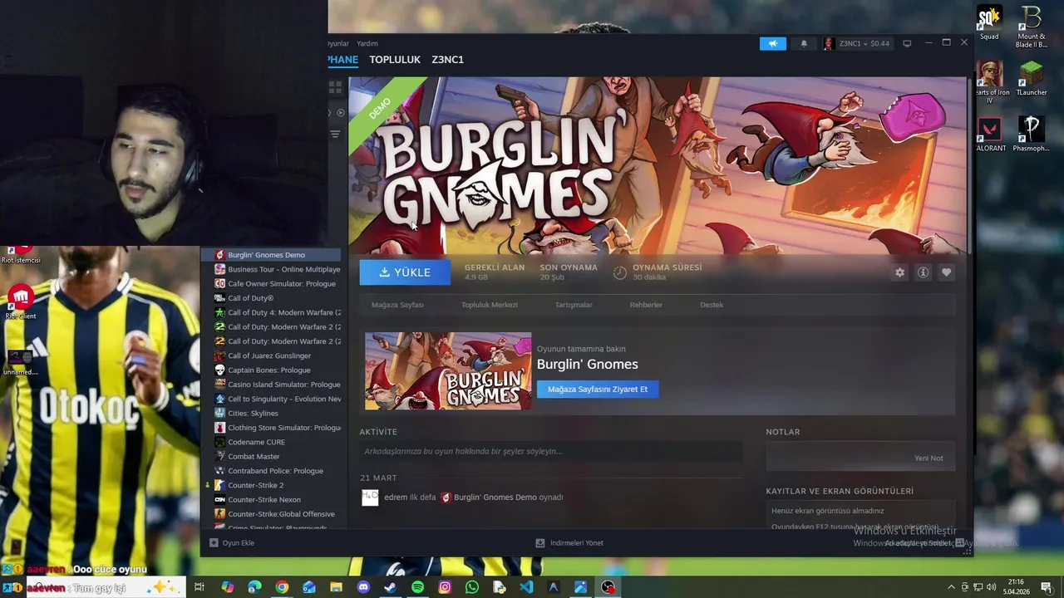Open Visual Studio Code from the taskbar
1064x598 pixels.
[526, 587]
